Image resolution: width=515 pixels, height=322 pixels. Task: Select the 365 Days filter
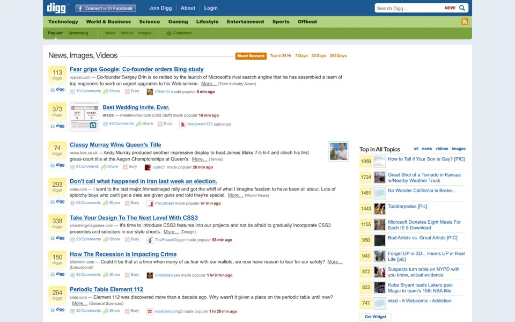(339, 56)
